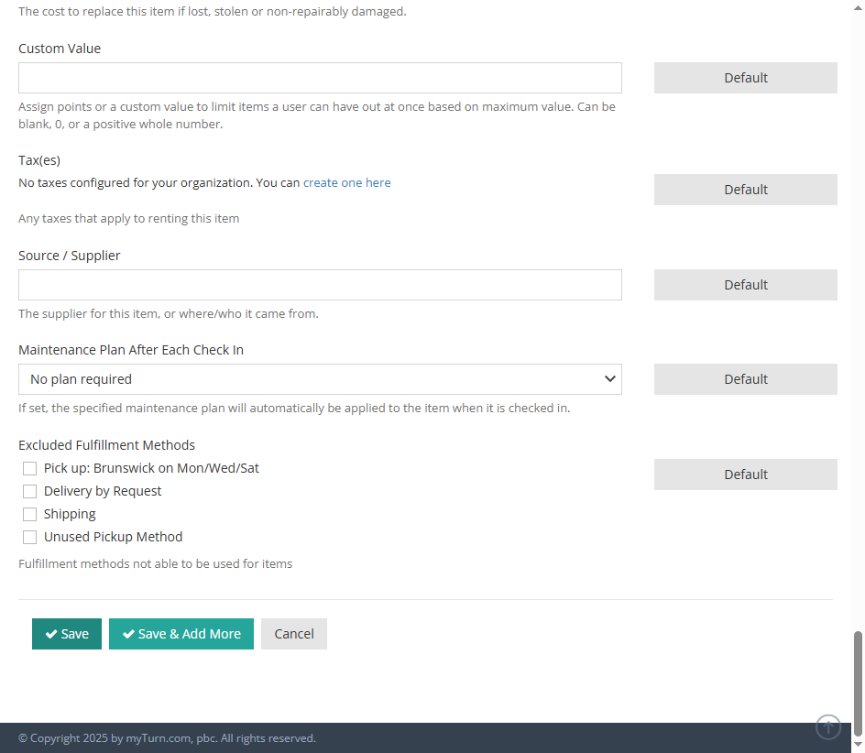The width and height of the screenshot is (865, 753).
Task: Click Default button for Excluded Fulfillment Methods
Action: pyautogui.click(x=746, y=475)
